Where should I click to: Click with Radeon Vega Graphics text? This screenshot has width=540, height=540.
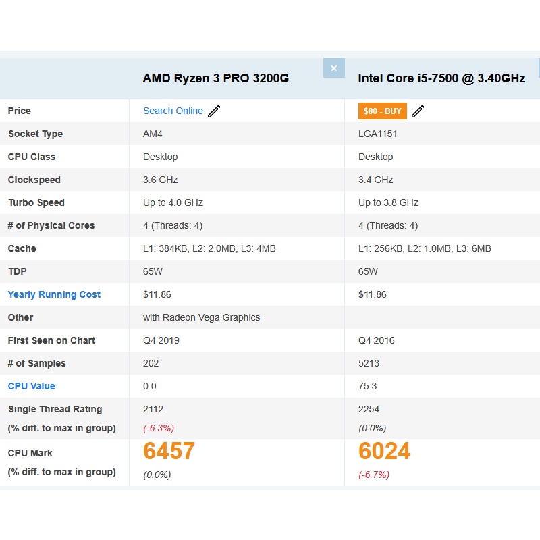201,317
